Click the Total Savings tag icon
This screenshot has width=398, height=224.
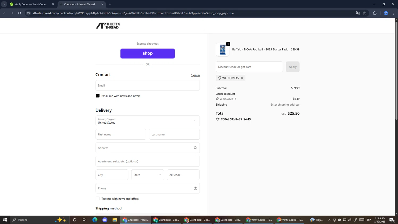218,119
